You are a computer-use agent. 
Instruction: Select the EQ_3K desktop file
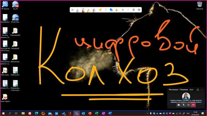[15, 5]
